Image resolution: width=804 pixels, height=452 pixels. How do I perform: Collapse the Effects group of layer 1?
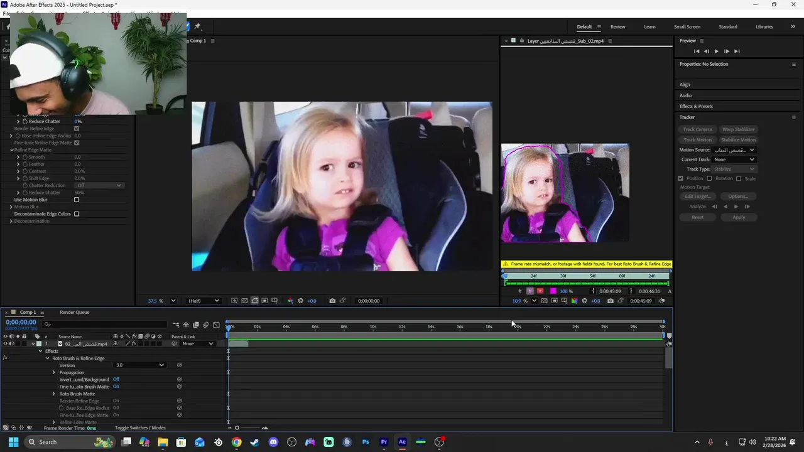tap(41, 351)
